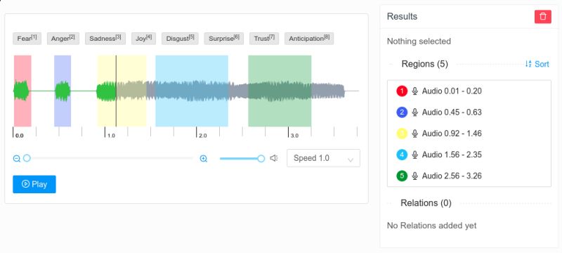The image size is (562, 253).
Task: Sort the regions list
Action: [537, 64]
